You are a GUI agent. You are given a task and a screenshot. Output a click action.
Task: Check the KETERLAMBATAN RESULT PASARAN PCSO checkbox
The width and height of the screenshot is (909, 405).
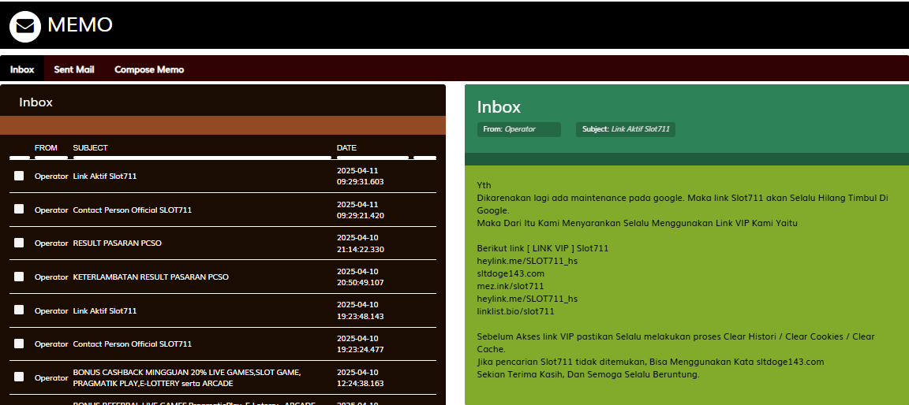[19, 276]
